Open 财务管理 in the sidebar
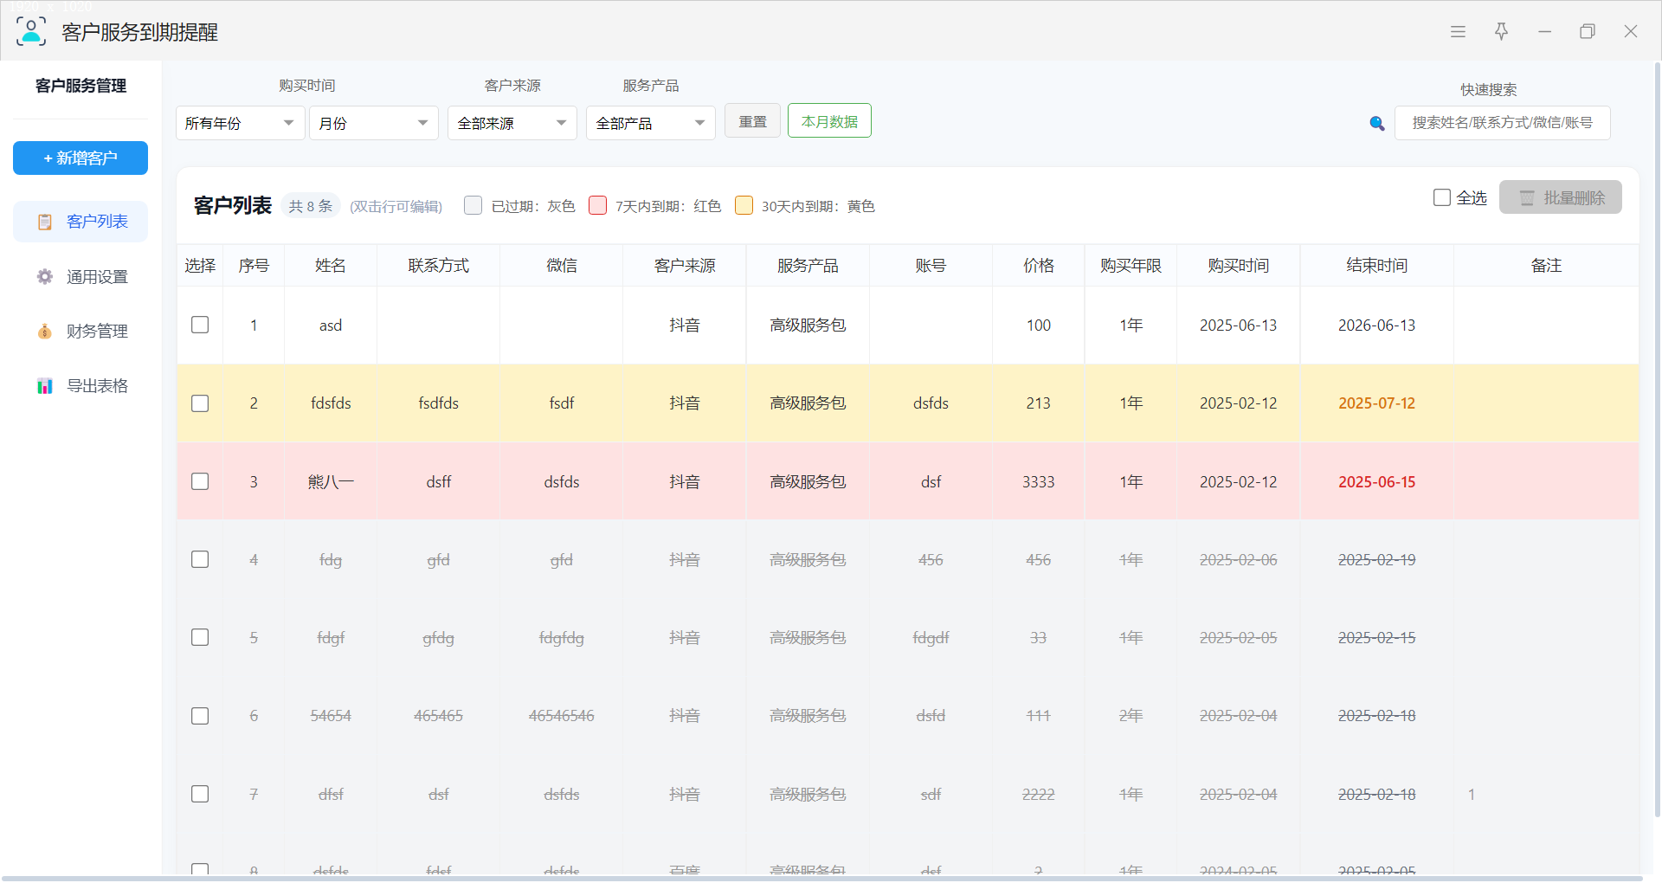The image size is (1662, 883). click(x=81, y=331)
